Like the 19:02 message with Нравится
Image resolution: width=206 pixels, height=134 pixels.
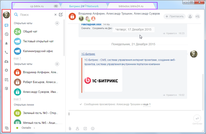click(170, 95)
